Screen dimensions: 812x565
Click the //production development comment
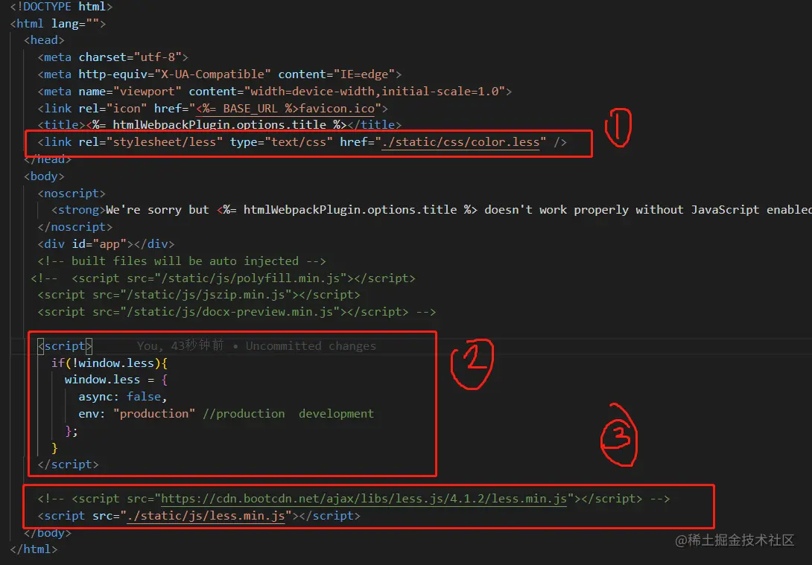pyautogui.click(x=288, y=414)
